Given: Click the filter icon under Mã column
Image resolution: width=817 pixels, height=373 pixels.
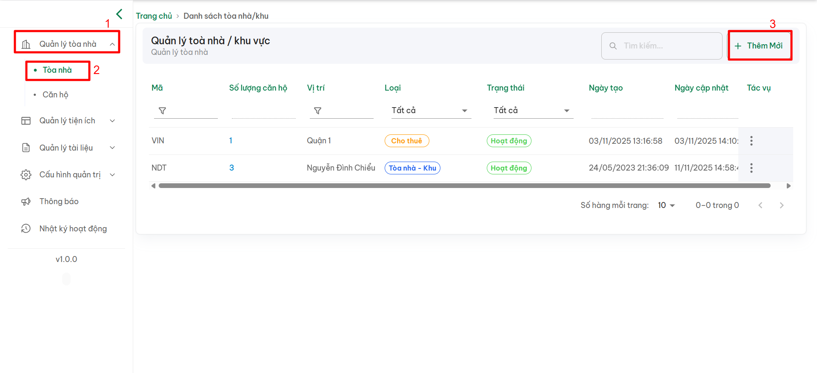Looking at the screenshot, I should (163, 111).
